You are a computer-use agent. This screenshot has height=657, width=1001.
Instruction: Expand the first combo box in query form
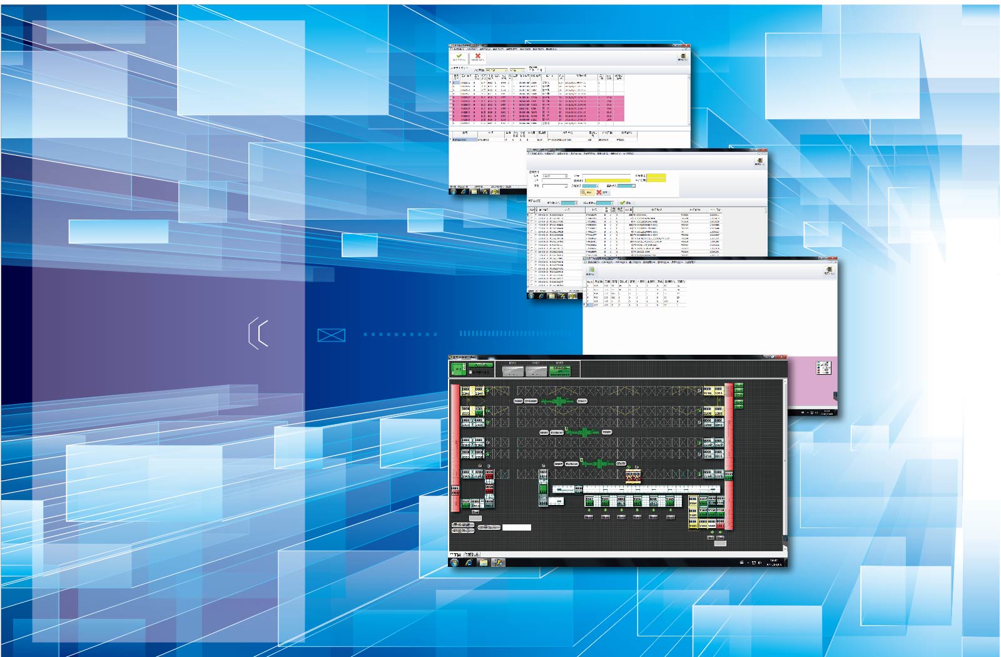click(x=555, y=176)
